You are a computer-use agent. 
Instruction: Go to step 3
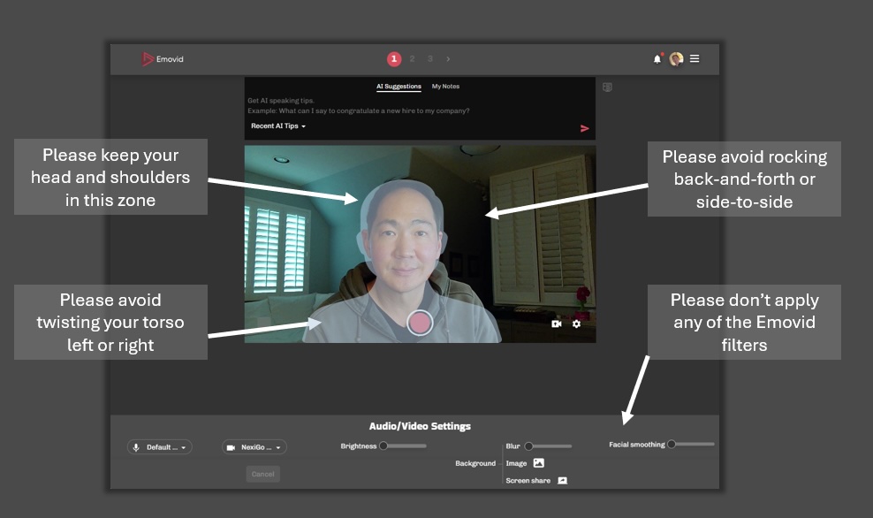[429, 58]
